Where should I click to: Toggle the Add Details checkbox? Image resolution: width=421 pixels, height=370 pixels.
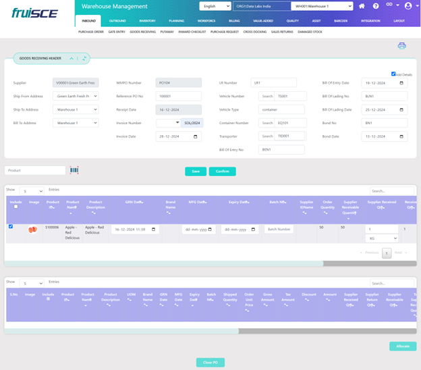pyautogui.click(x=393, y=74)
